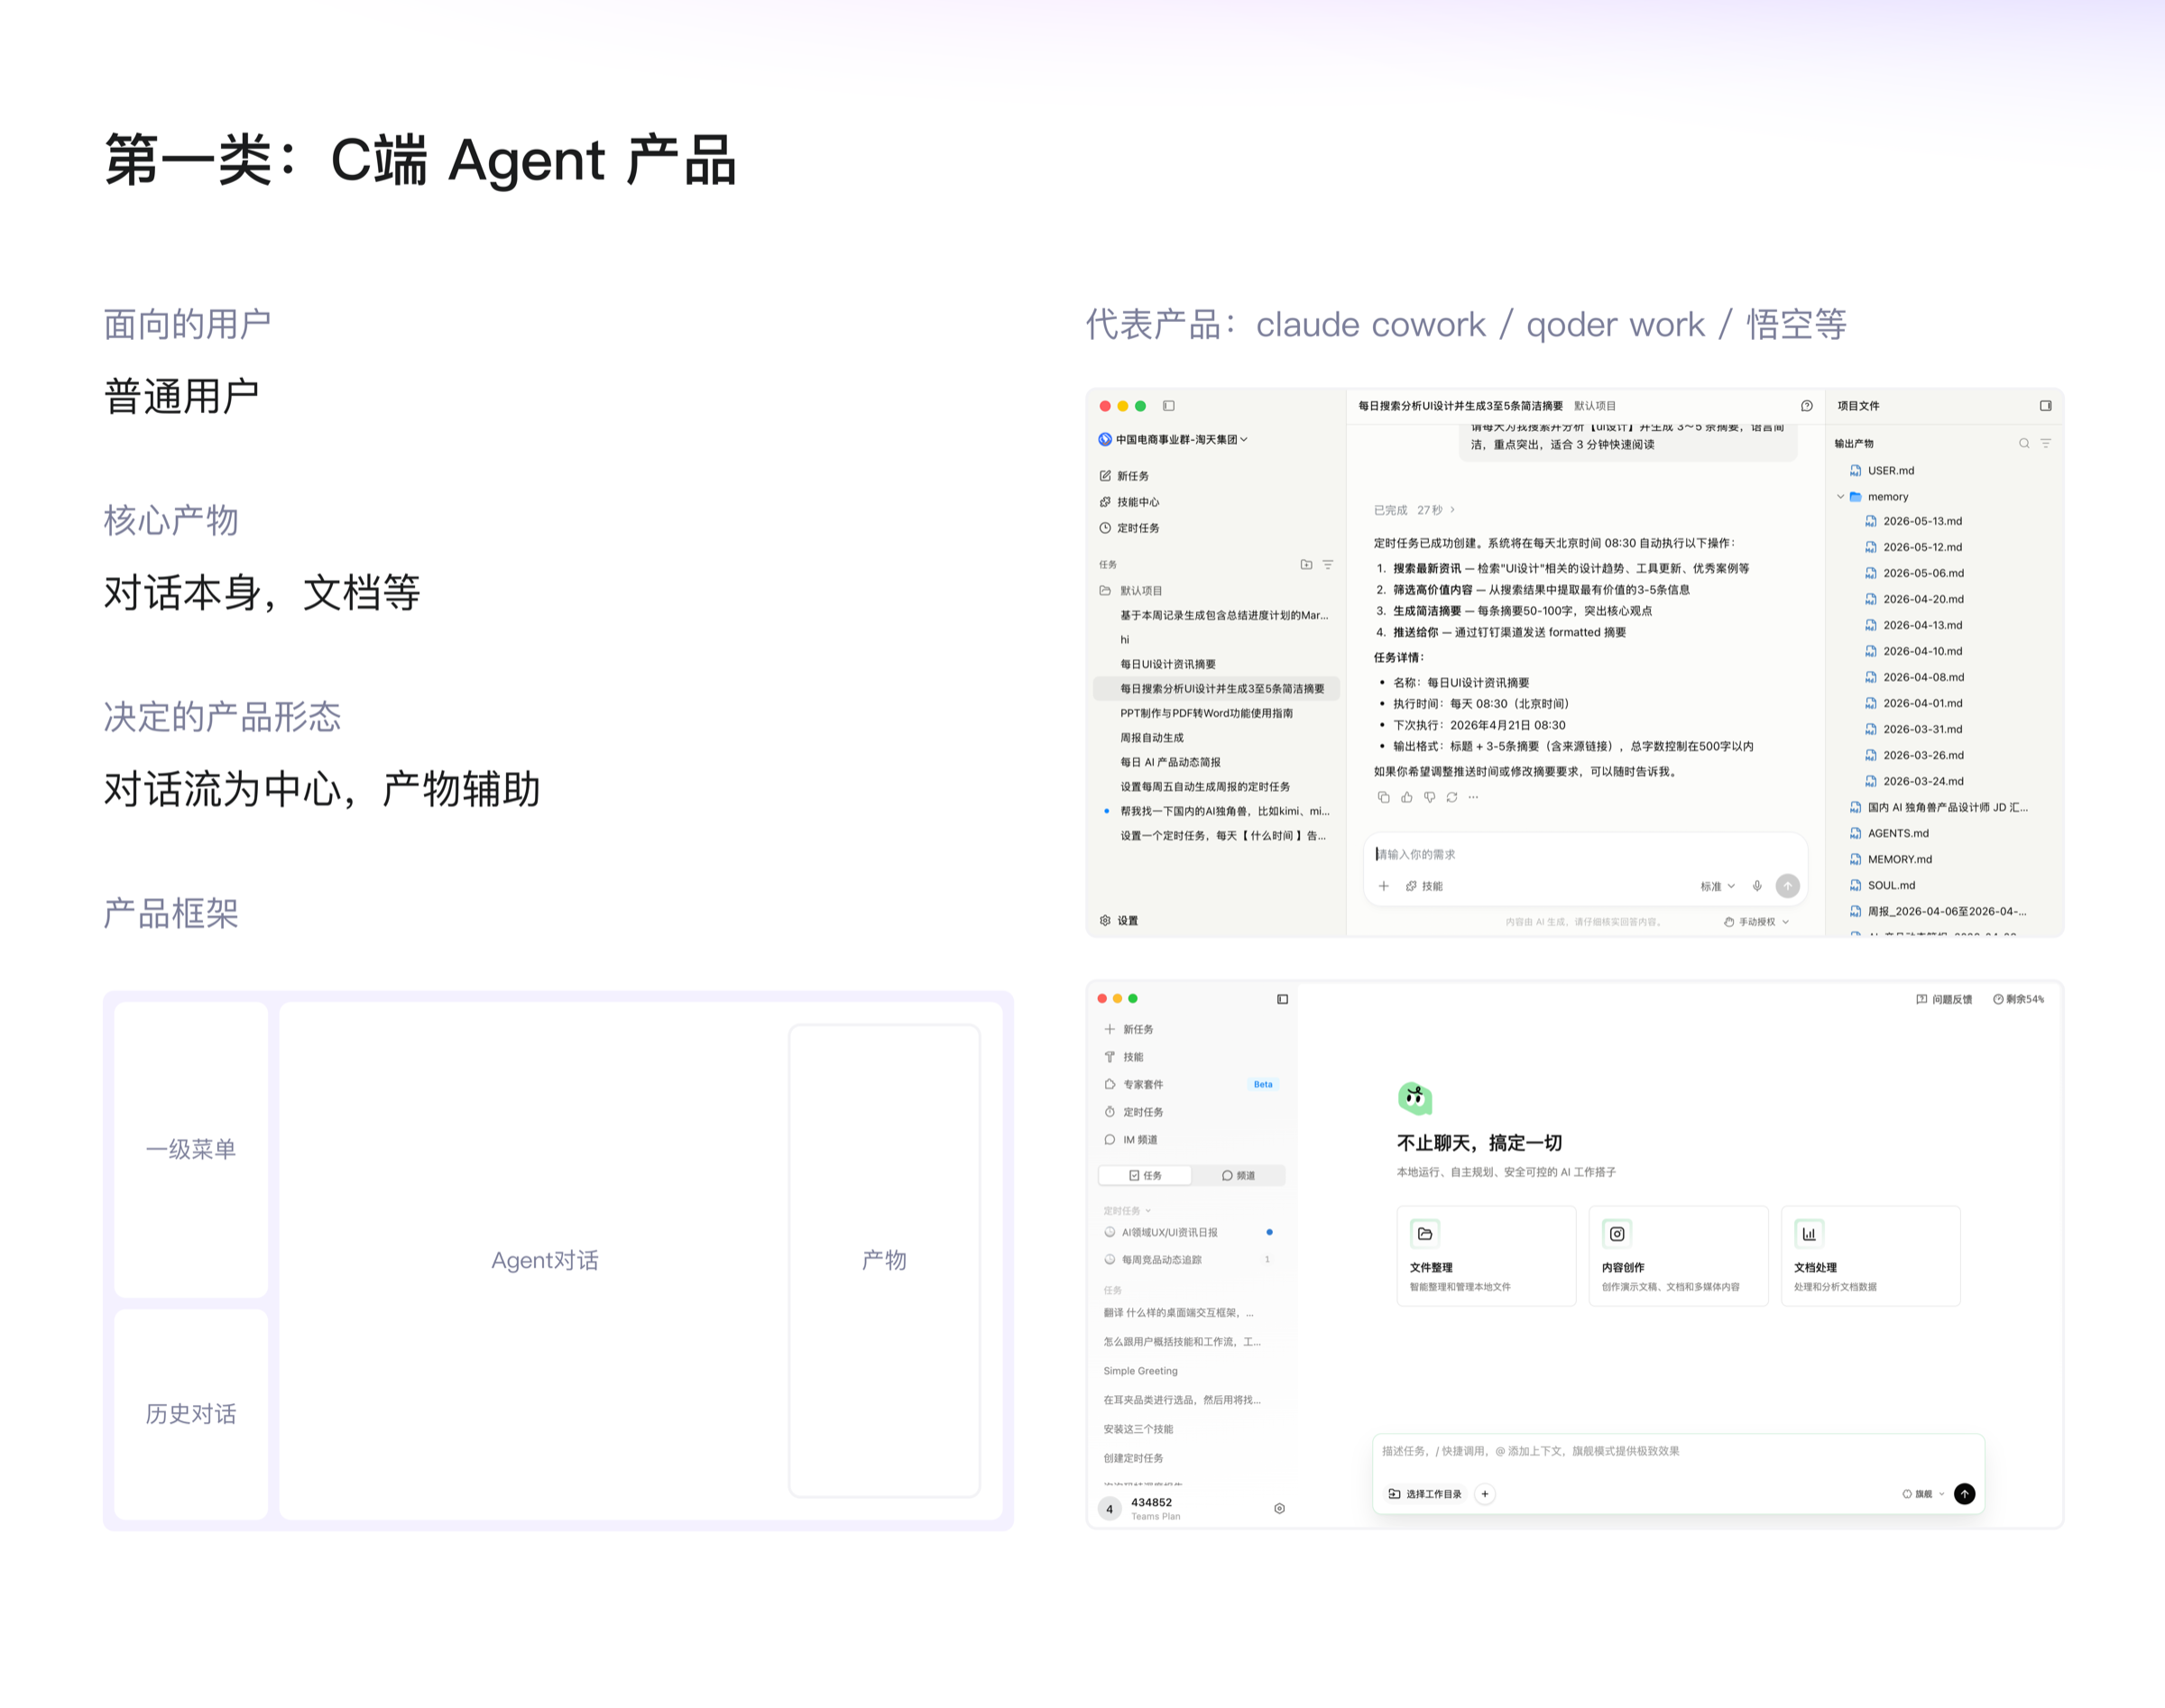Open the 手动授权 permission dropdown
The image size is (2165, 1708).
pyautogui.click(x=1757, y=922)
